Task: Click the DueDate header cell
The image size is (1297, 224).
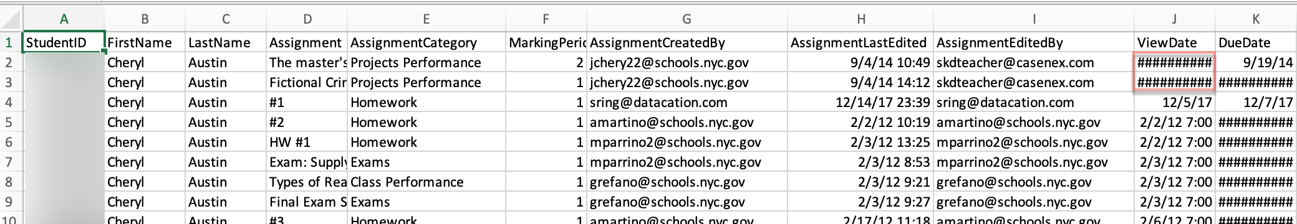Action: click(1256, 42)
